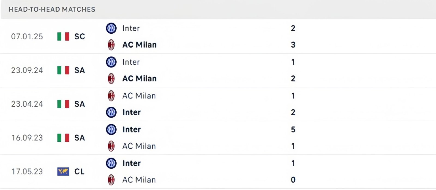Click the Italian flag in the 23.04.24 row
Viewport: 436px width, 190px height.
tap(63, 104)
